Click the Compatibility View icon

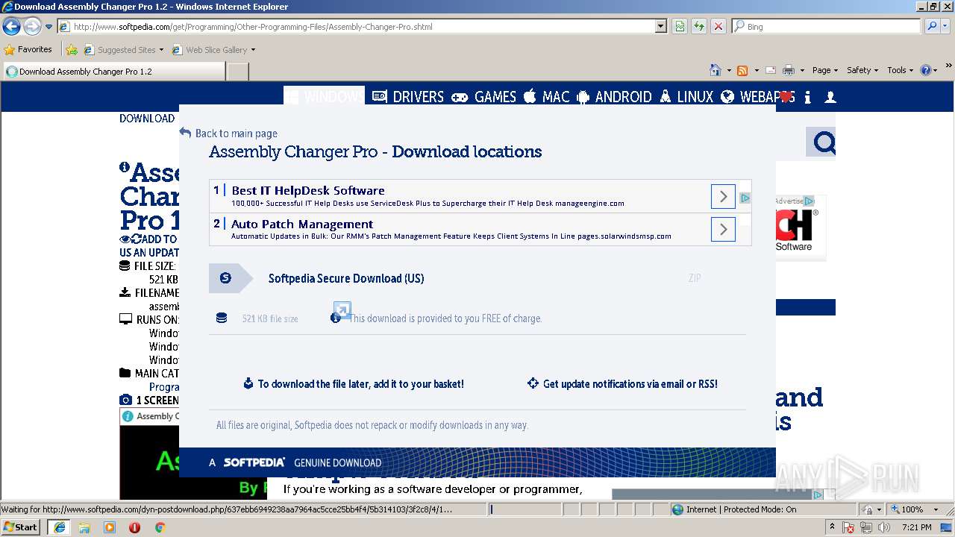click(x=680, y=27)
